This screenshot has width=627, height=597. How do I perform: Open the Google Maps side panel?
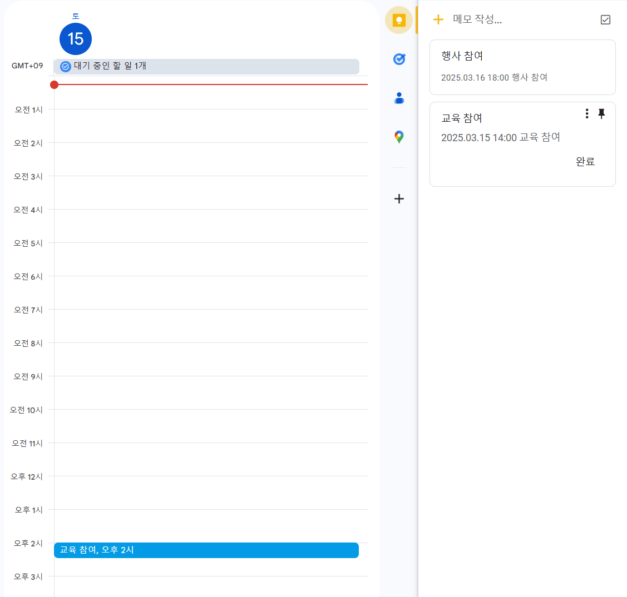click(x=398, y=137)
